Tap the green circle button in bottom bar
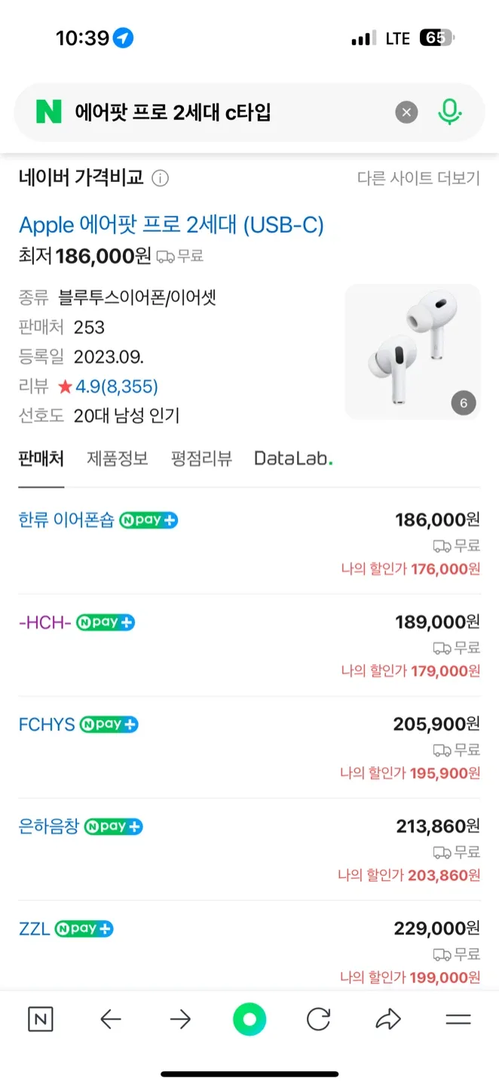Image resolution: width=499 pixels, height=1087 pixels. click(249, 1020)
